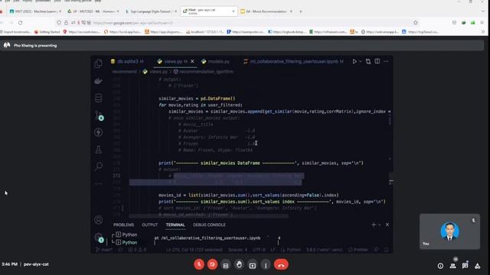Close the Meet browser tab

pos(233,11)
